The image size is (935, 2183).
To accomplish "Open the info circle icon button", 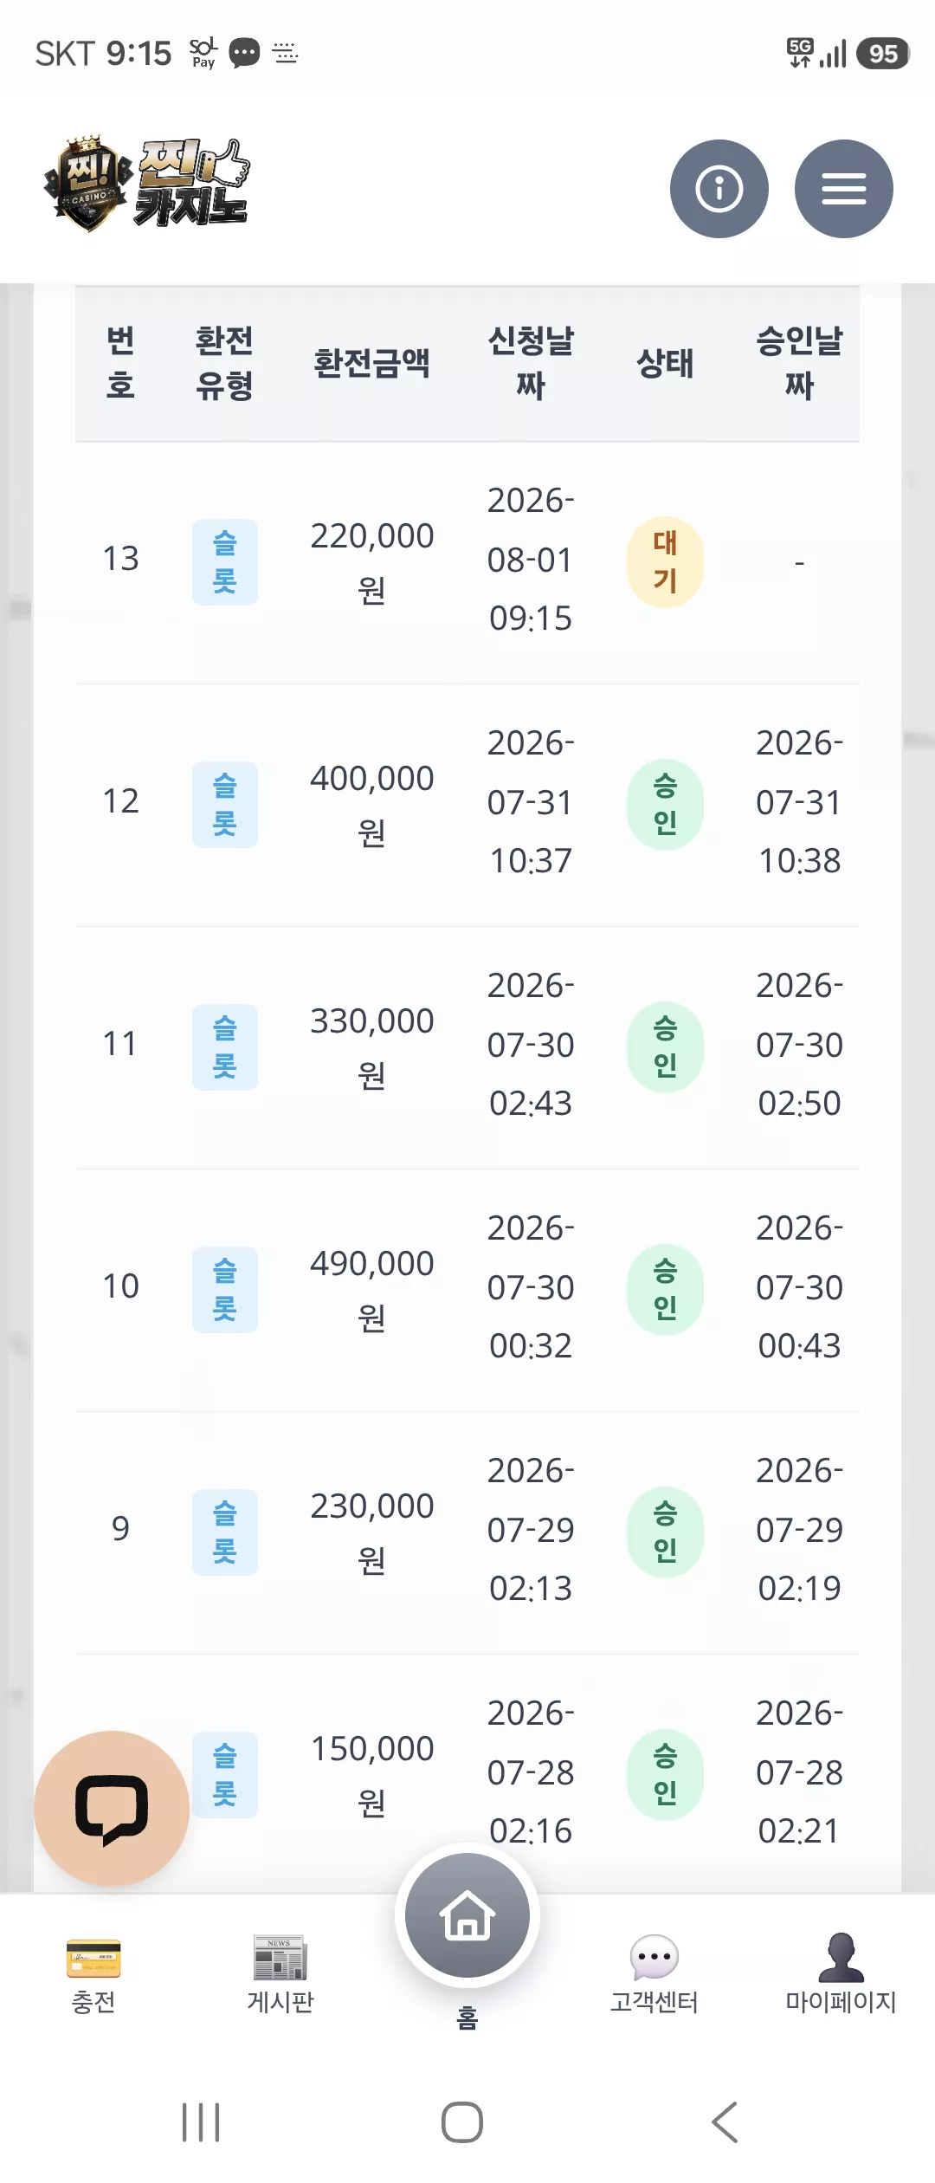I will pyautogui.click(x=719, y=189).
